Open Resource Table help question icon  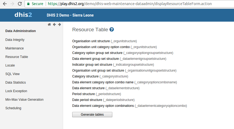tap(112, 30)
